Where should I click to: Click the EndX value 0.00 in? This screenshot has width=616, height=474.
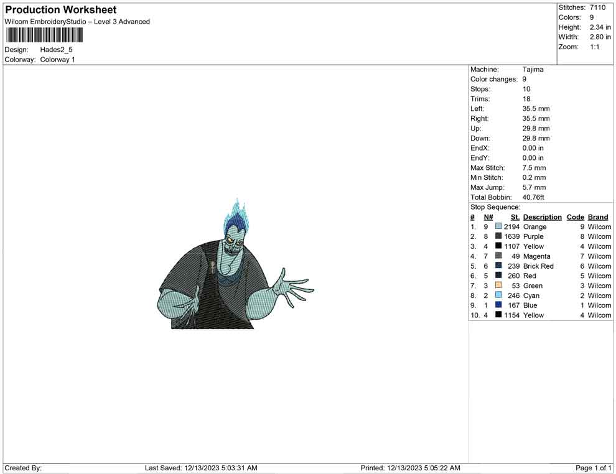(x=533, y=148)
